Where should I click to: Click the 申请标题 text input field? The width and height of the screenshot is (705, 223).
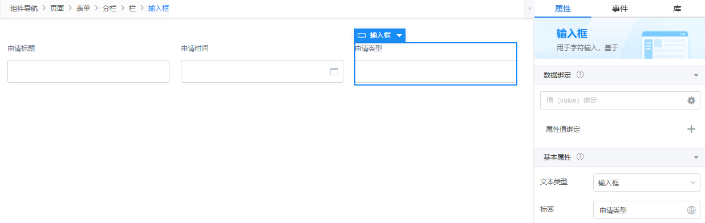pos(88,71)
